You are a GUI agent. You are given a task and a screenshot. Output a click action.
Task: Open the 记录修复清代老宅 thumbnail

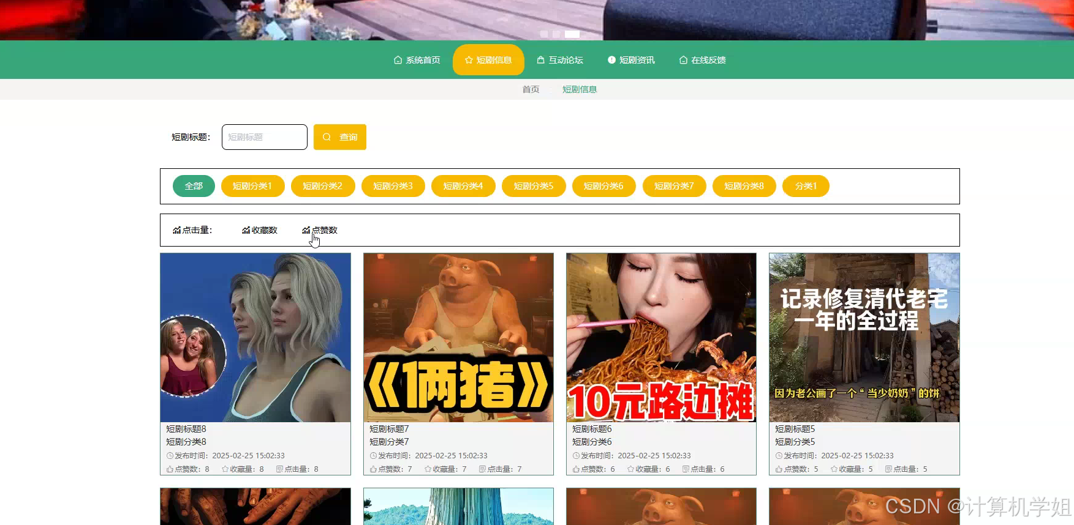864,338
